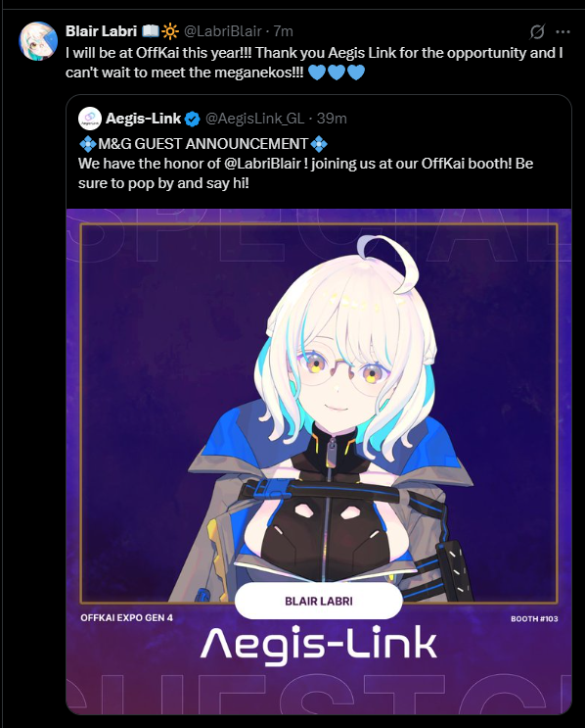This screenshot has width=585, height=728.
Task: Click Aegis-Link's round profile picture
Action: coord(90,119)
